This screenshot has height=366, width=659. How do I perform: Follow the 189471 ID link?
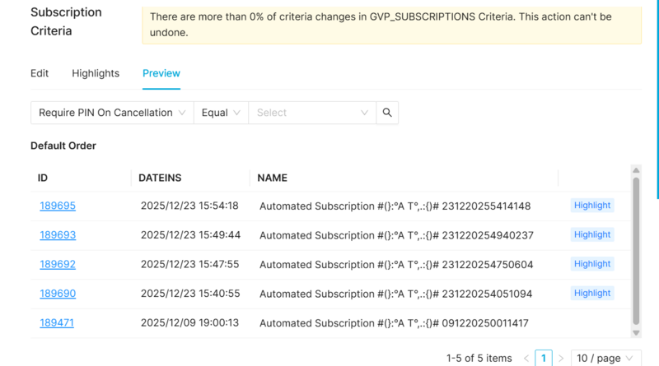57,323
